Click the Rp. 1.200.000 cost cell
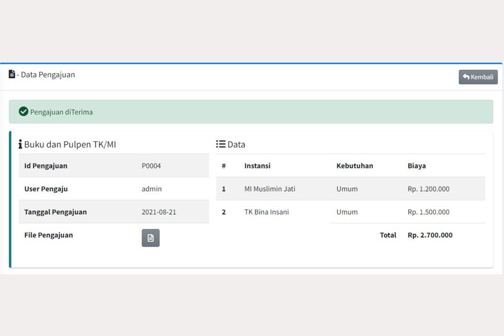Screen dimensions: 504x336 [x=428, y=189]
